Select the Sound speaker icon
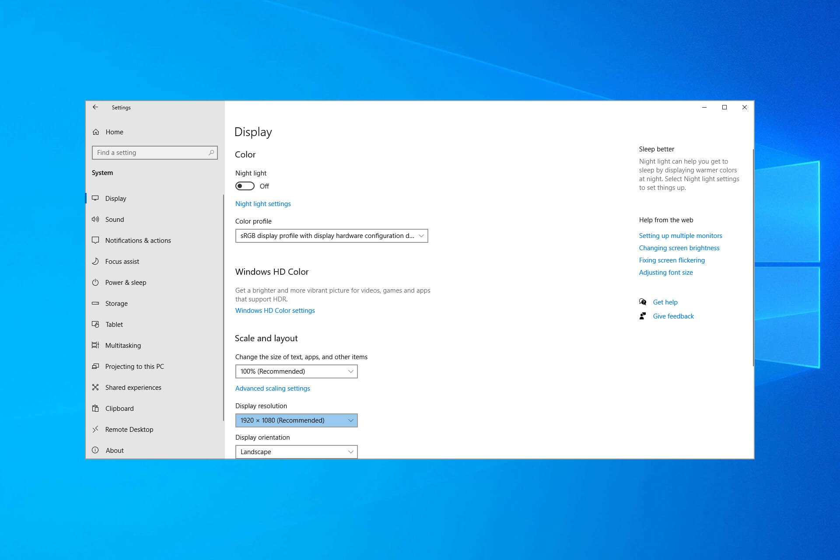The image size is (840, 560). point(96,219)
